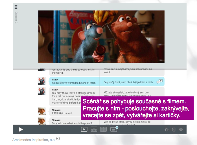Click the Archimedes Inspiration, a.s. footer text
197x145 pixels.
34,140
